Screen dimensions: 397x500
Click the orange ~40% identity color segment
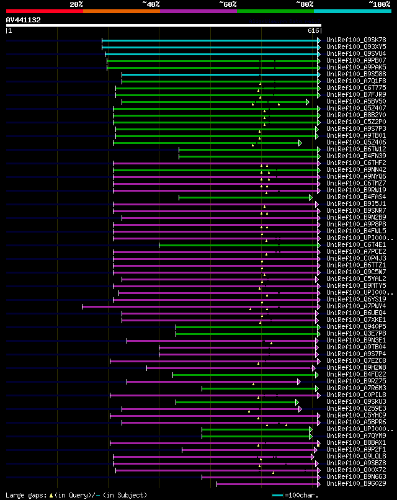[122, 11]
